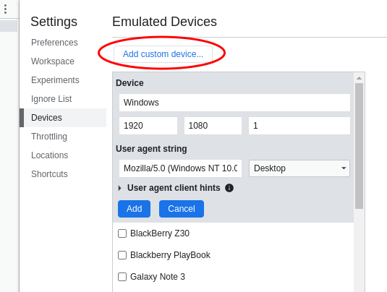Go to the Experiments section
This screenshot has height=292, width=387.
click(x=55, y=80)
